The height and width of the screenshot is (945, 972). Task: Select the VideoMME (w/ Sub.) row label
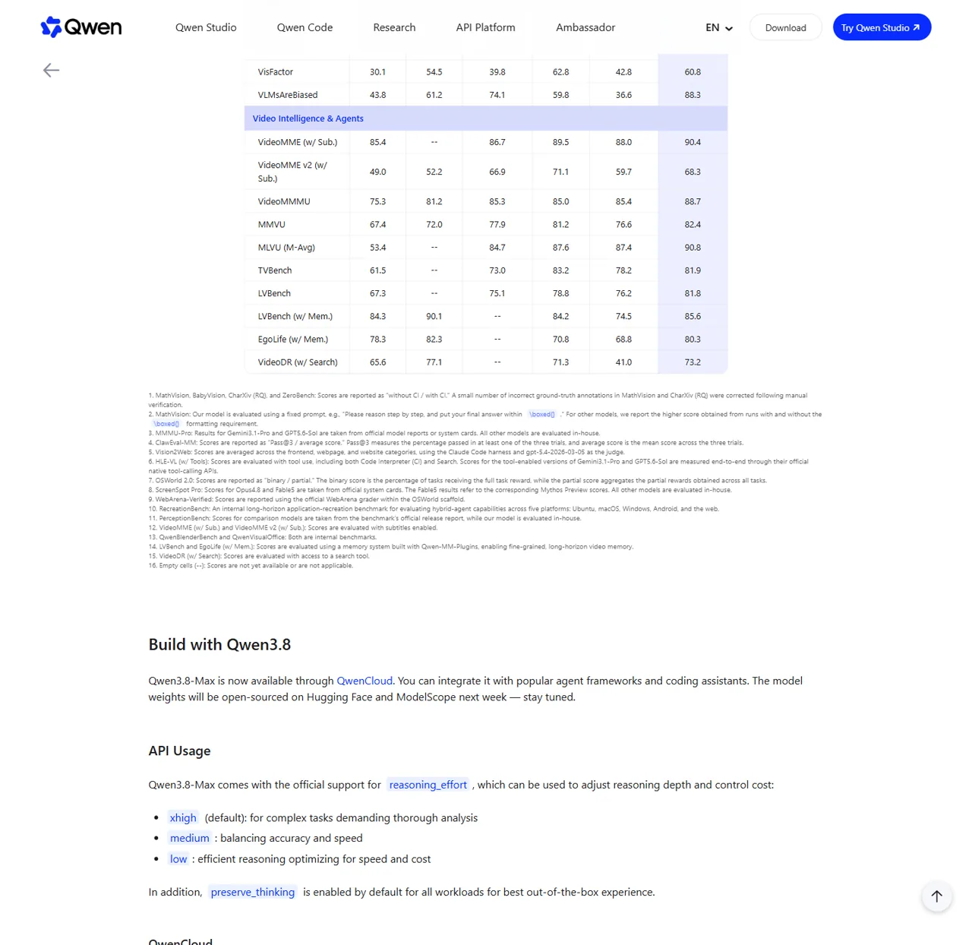click(x=298, y=142)
